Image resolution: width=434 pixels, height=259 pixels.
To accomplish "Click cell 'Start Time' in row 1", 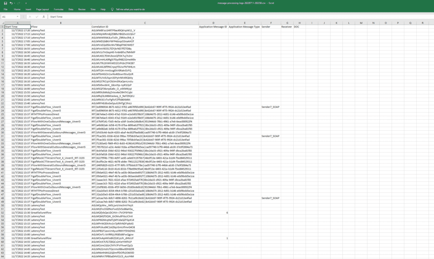I will tap(17, 27).
